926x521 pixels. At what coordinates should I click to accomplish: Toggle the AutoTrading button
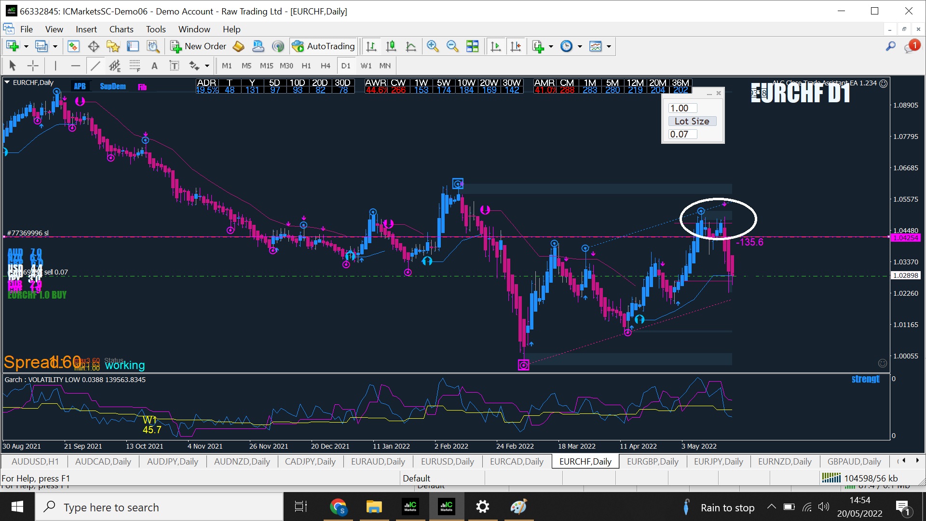click(x=324, y=46)
